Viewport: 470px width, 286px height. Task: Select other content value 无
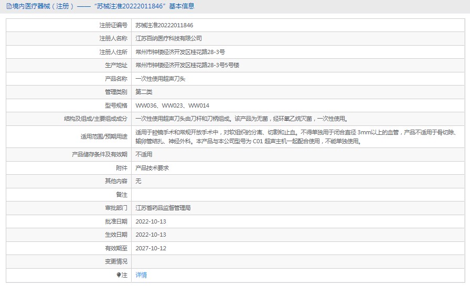point(138,181)
